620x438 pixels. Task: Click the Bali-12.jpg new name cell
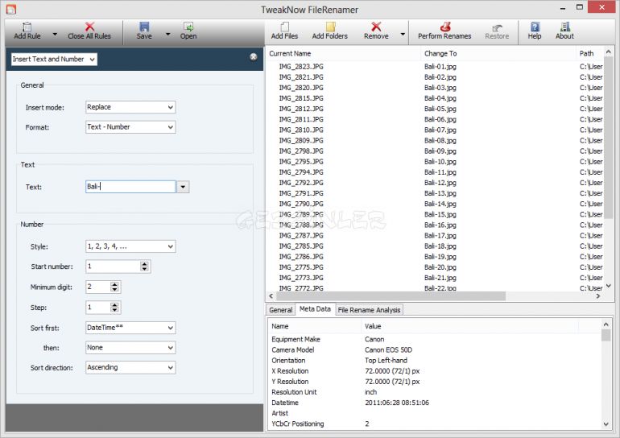point(440,183)
